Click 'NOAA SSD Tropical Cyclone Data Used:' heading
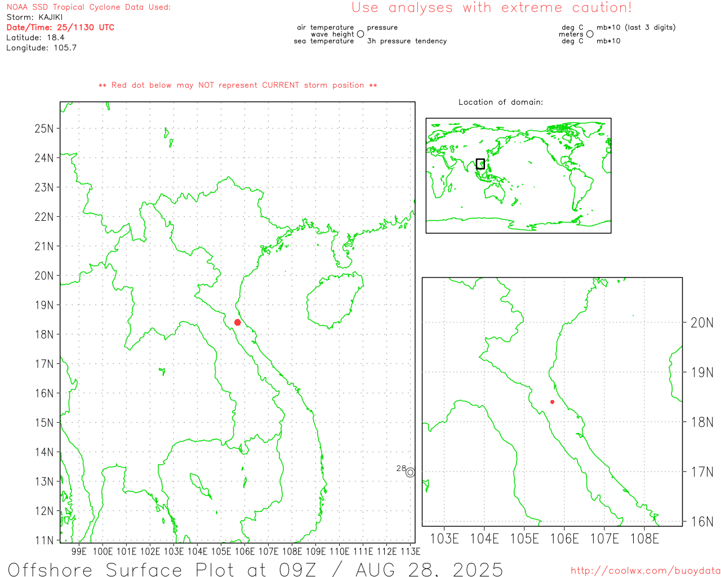721x577 pixels. (88, 7)
